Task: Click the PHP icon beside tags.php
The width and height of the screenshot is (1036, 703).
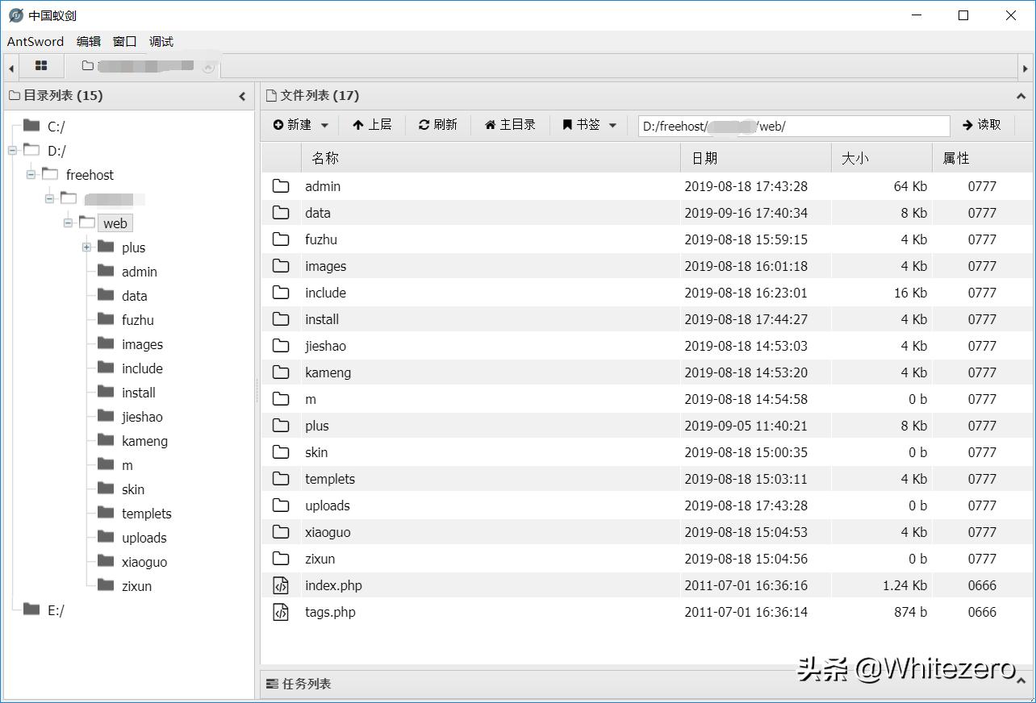Action: pyautogui.click(x=281, y=612)
